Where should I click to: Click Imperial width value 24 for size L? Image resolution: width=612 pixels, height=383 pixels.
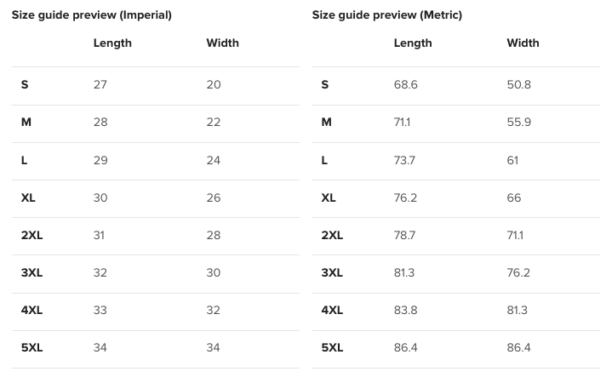214,160
